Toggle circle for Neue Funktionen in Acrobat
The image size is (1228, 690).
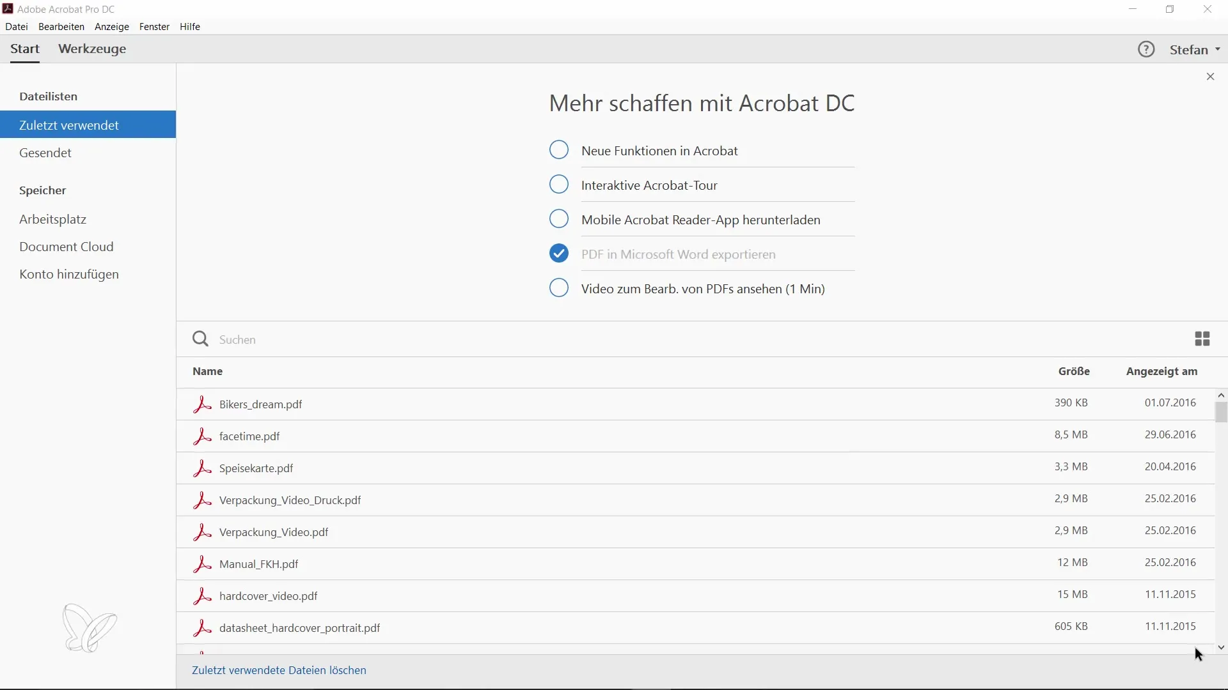pyautogui.click(x=559, y=150)
